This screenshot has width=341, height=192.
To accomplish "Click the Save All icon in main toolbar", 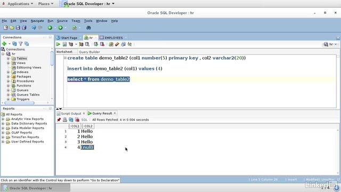I will 24,28.
